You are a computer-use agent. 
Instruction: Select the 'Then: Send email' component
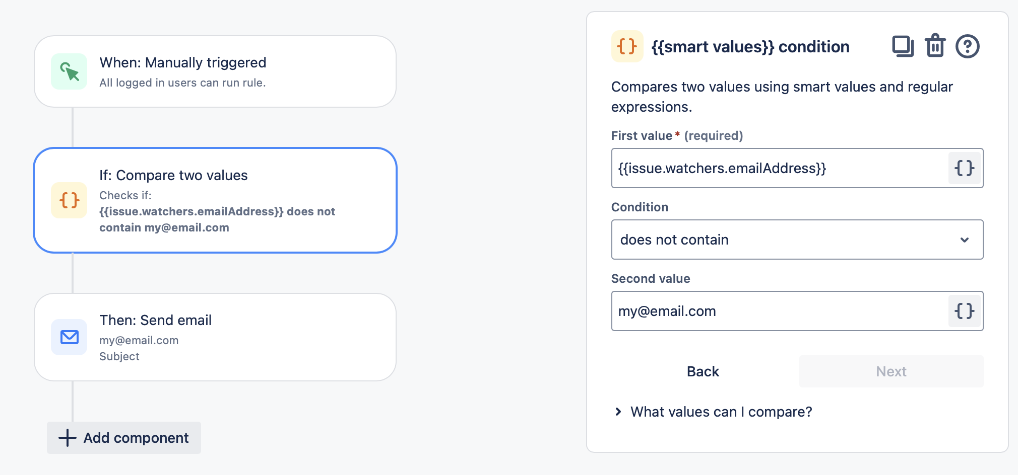[215, 336]
